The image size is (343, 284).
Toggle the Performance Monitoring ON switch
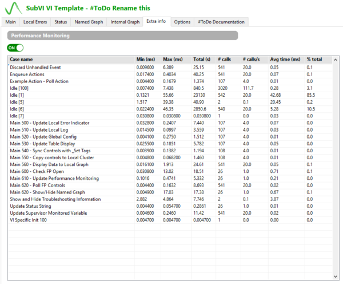[x=15, y=48]
